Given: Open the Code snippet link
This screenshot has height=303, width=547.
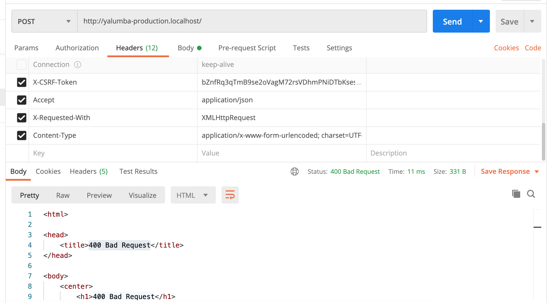Looking at the screenshot, I should pos(533,48).
